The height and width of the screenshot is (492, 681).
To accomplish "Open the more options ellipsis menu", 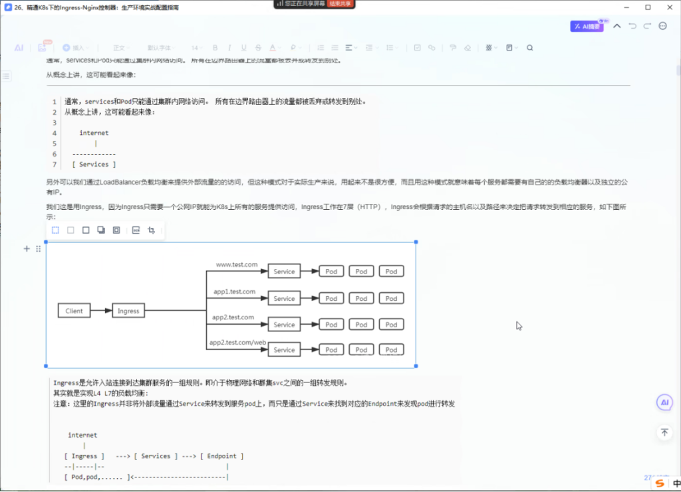I will [x=662, y=26].
